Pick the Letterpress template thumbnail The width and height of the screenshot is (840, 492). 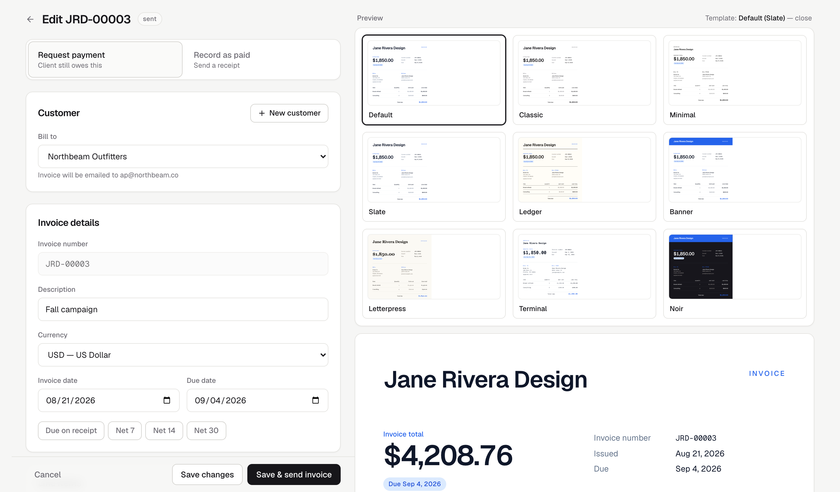[434, 273]
